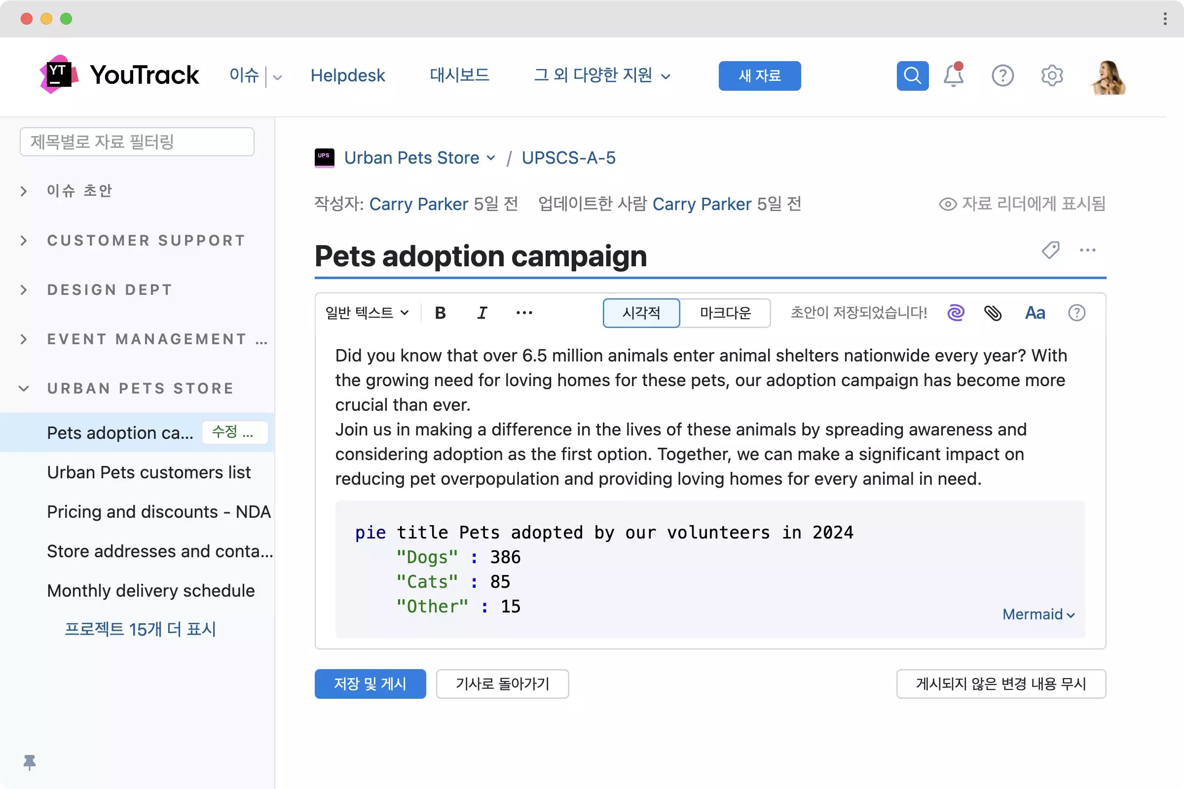This screenshot has width=1184, height=789.
Task: Expand the Customer Support section
Action: click(24, 241)
